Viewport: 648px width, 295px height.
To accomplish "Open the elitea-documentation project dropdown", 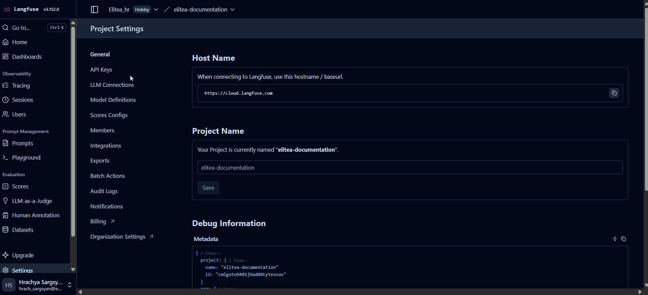I will click(232, 10).
